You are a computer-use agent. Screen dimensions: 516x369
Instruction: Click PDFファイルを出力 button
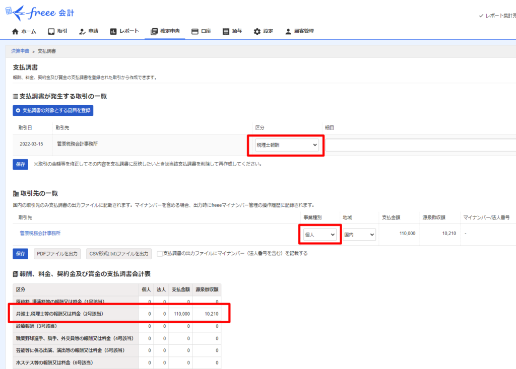pos(58,254)
